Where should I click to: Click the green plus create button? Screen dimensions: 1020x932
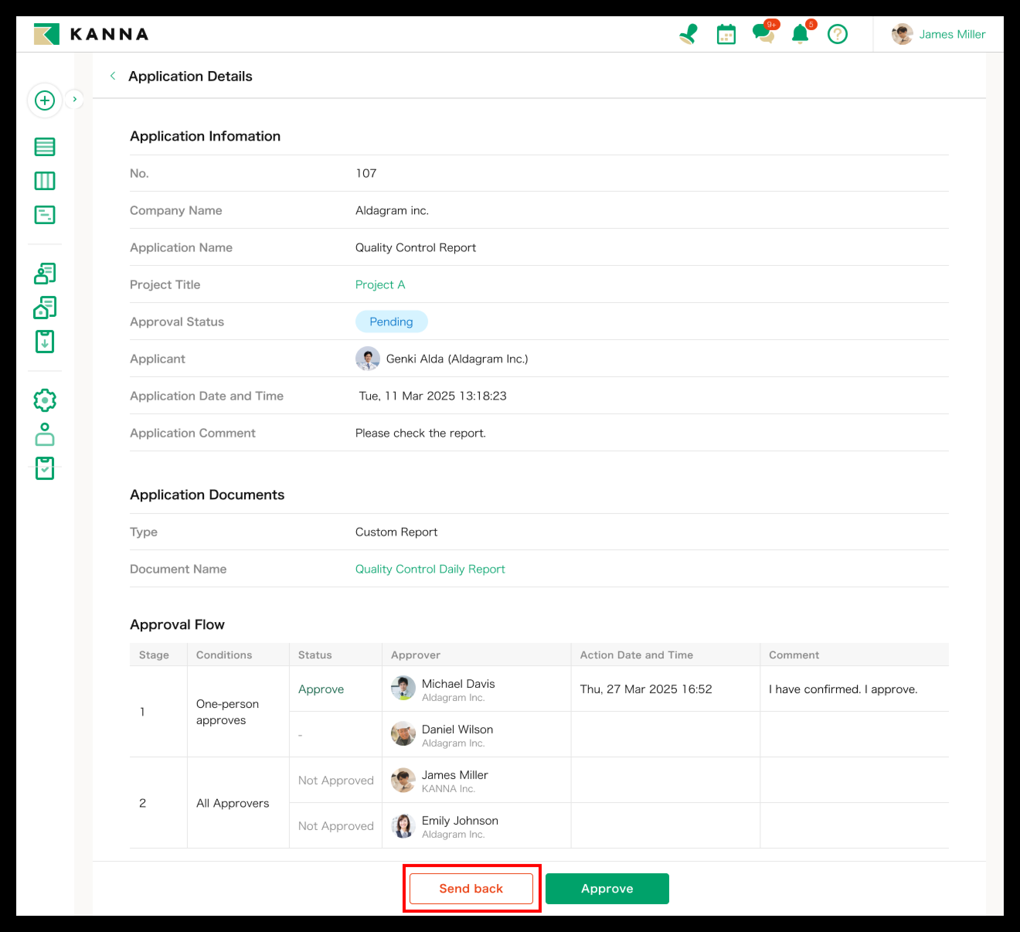[45, 100]
